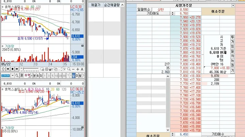Image resolution: width=245 pixels, height=137 pixels.
Task: Open the 외 side tab
Action: click(232, 46)
